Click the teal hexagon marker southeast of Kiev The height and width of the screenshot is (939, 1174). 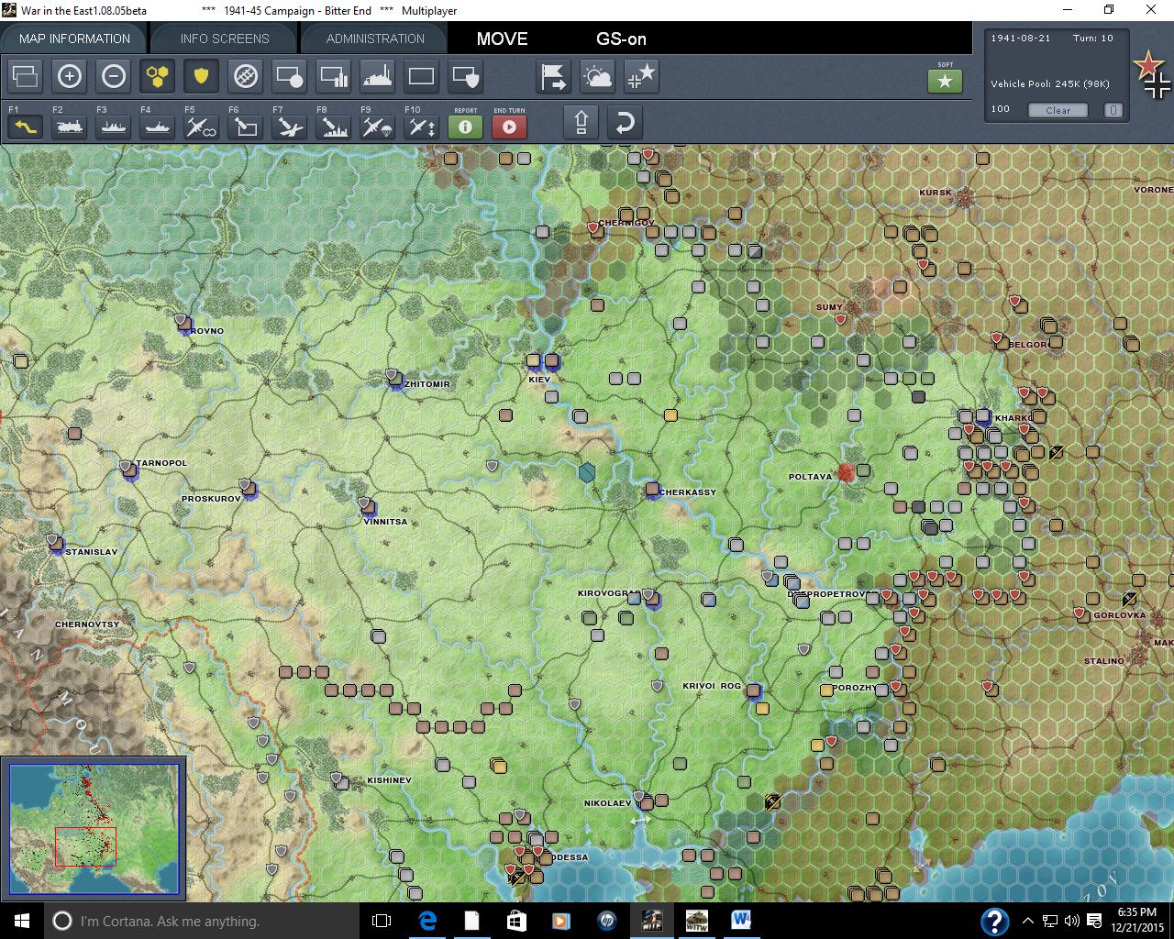tap(587, 472)
